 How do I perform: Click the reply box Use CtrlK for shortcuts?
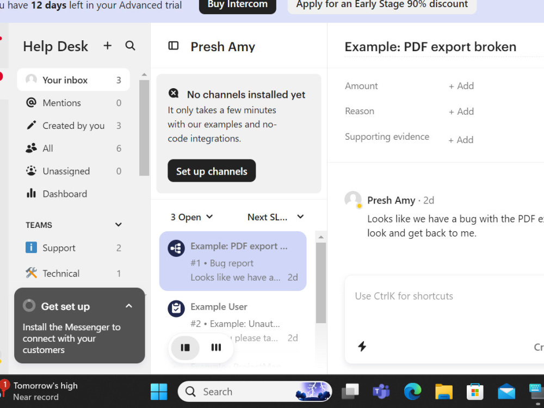[404, 296]
